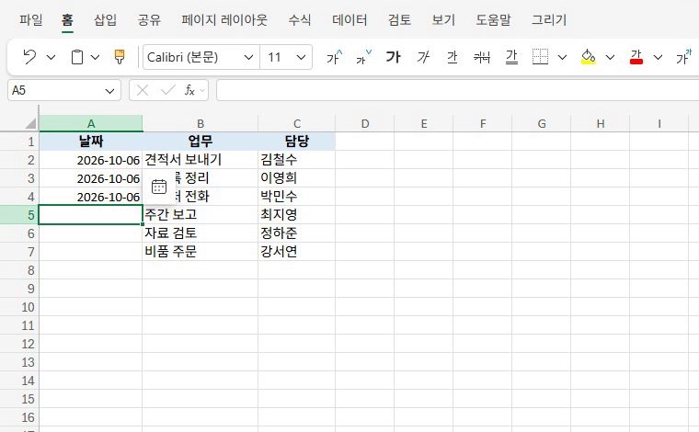Select column A header
The image size is (699, 432).
91,123
